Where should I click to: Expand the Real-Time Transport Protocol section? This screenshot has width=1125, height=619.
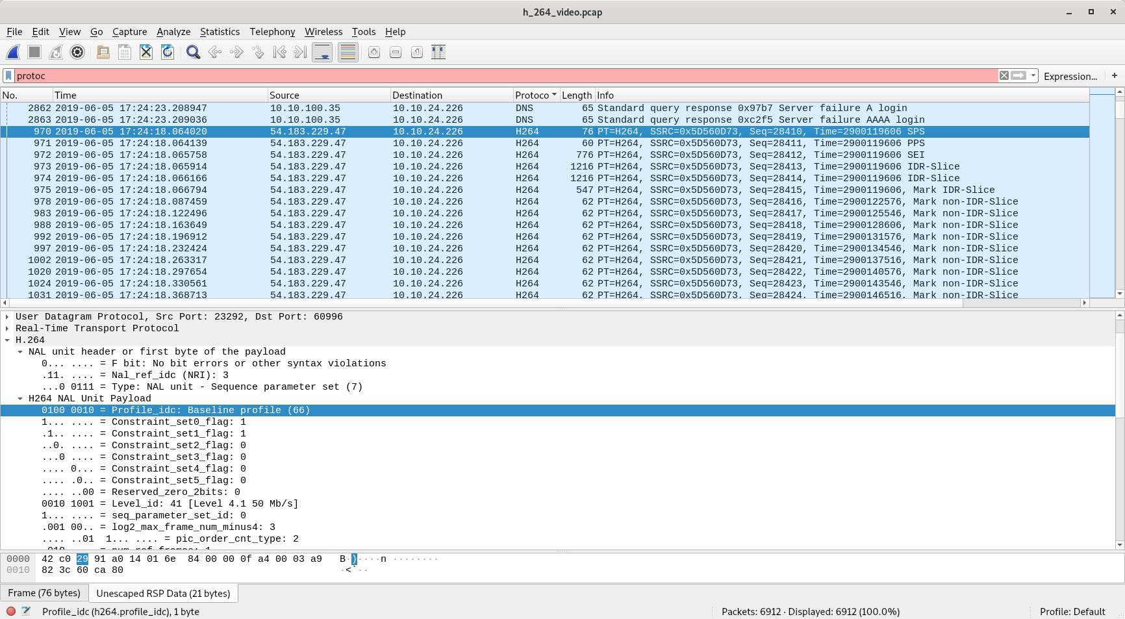pos(6,328)
